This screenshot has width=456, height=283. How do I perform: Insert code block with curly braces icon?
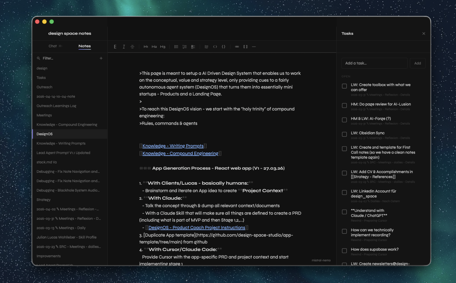pos(223,47)
